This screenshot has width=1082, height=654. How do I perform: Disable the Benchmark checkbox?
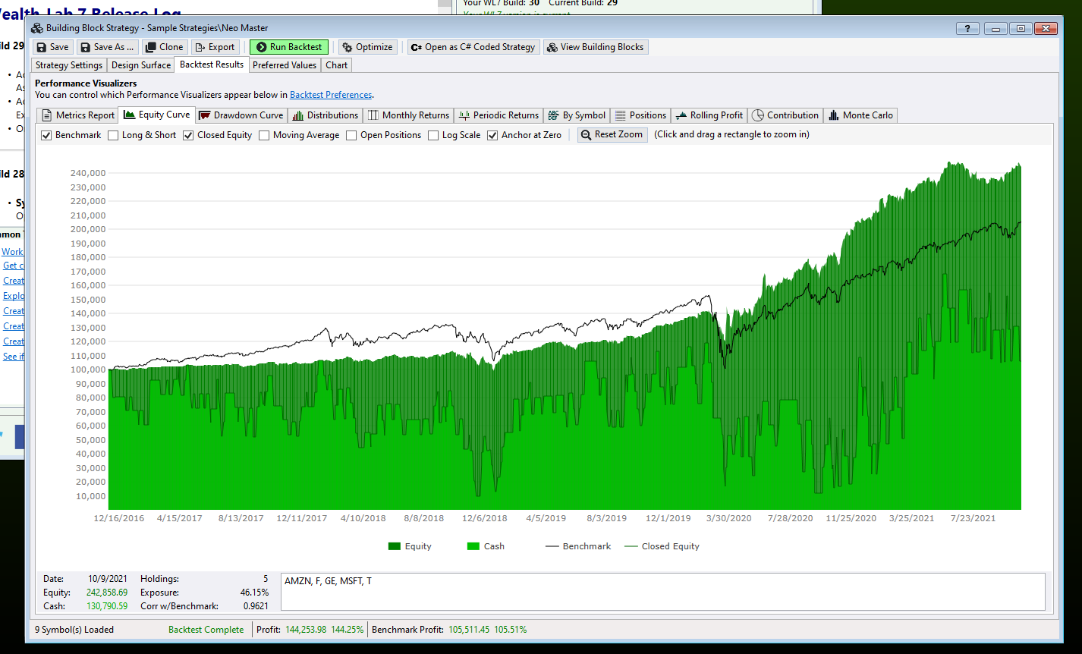46,135
